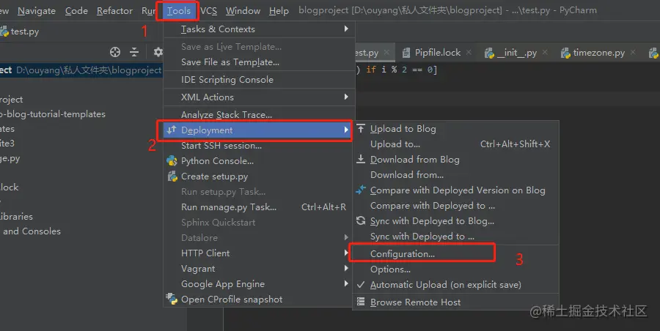Image resolution: width=660 pixels, height=331 pixels.
Task: Select blog-tutorial-templates folder in tree
Action: tap(52, 114)
